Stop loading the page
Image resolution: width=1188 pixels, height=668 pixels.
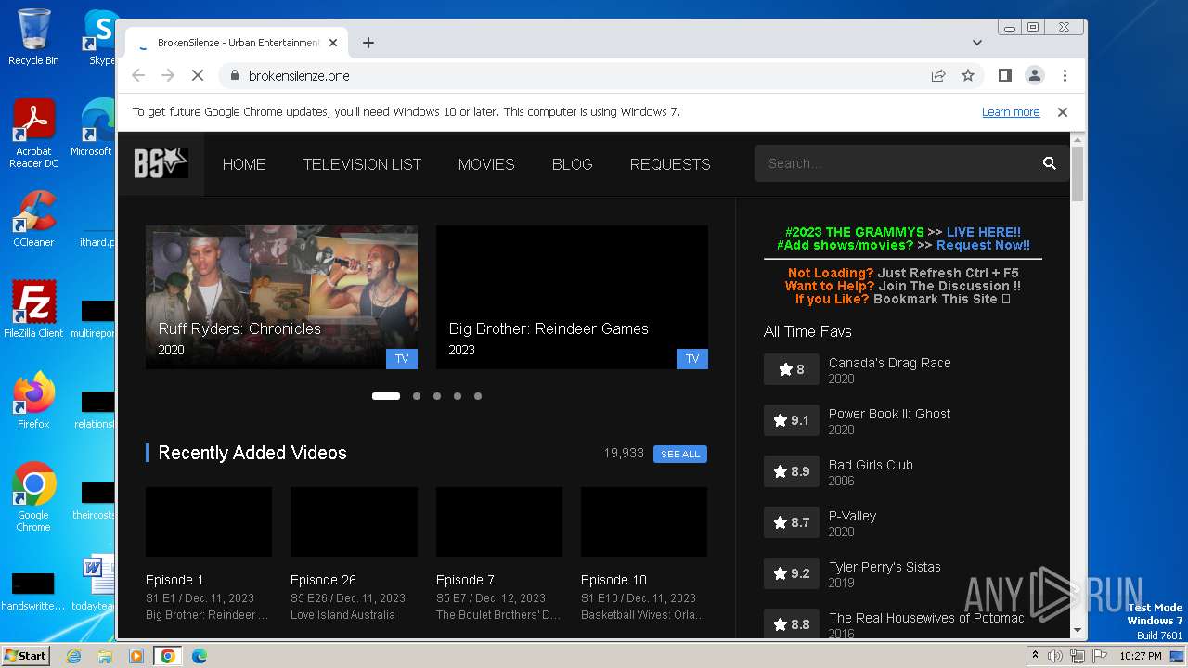tap(198, 75)
